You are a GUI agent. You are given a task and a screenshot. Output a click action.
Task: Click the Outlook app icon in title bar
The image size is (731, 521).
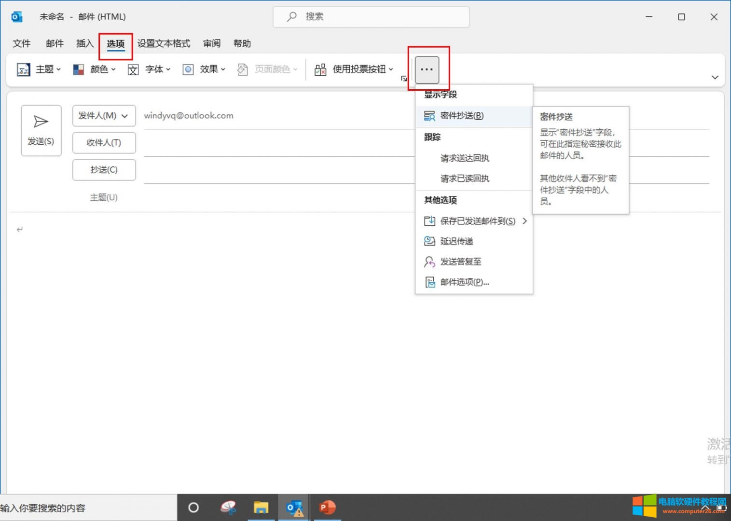[16, 17]
